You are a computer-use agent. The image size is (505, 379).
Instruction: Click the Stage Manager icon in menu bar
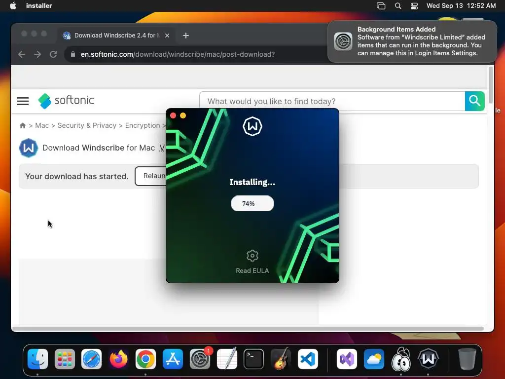click(381, 6)
